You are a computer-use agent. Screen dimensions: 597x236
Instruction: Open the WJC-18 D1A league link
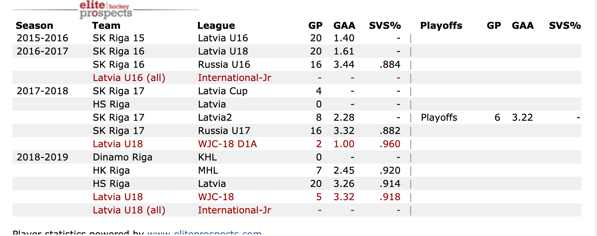tap(227, 144)
